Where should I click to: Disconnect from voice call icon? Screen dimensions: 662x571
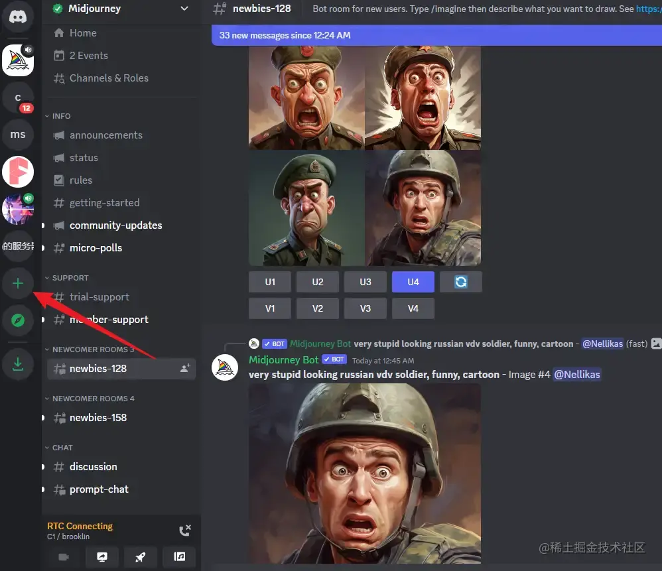tap(185, 530)
